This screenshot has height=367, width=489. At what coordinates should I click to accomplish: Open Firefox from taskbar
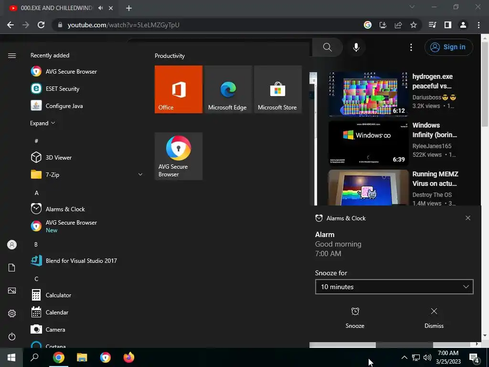[128, 357]
